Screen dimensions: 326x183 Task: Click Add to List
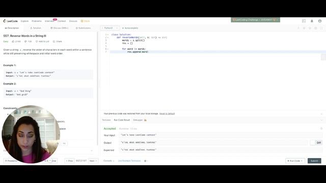click(x=42, y=42)
